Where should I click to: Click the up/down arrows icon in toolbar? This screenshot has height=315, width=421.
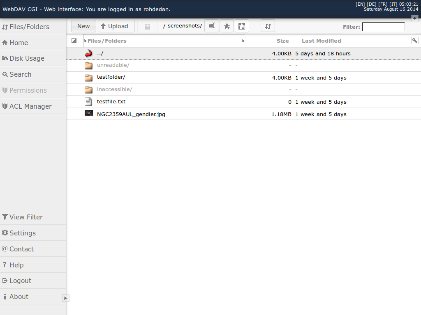click(268, 26)
